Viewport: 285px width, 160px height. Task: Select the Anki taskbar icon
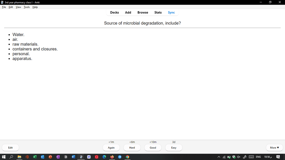(81, 157)
